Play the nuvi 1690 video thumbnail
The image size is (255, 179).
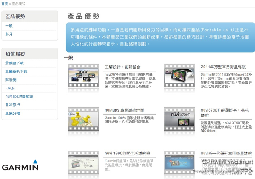[x=83, y=162]
